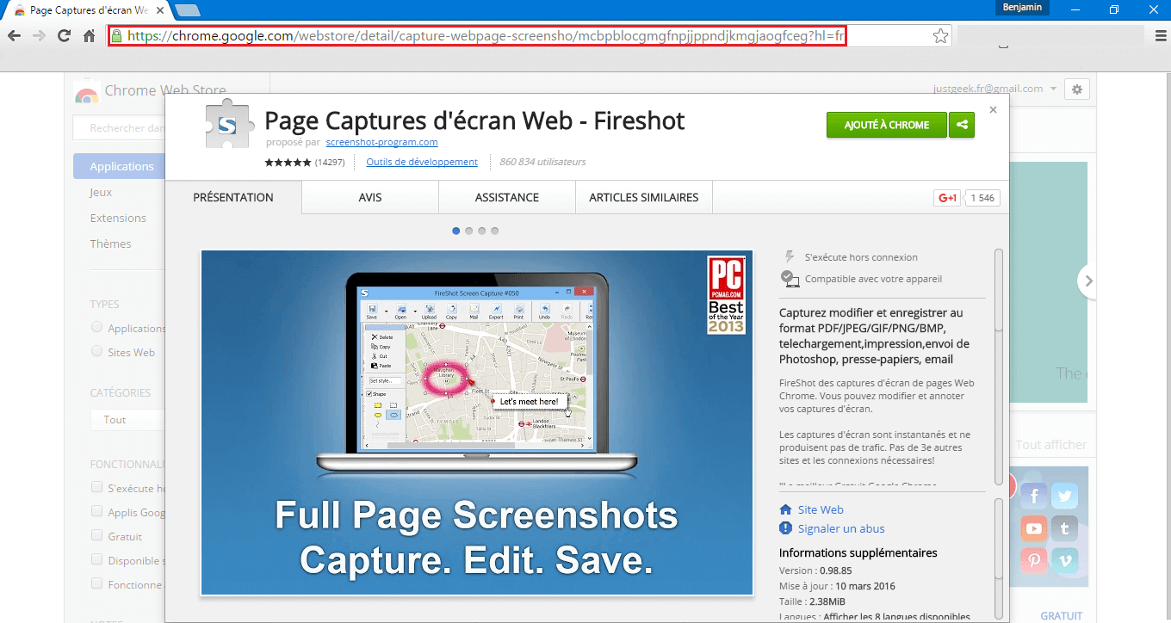Share the extension with the green share icon
Image resolution: width=1171 pixels, height=623 pixels.
point(961,125)
